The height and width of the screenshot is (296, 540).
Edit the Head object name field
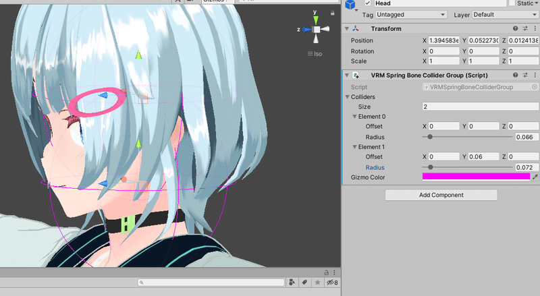click(x=440, y=3)
